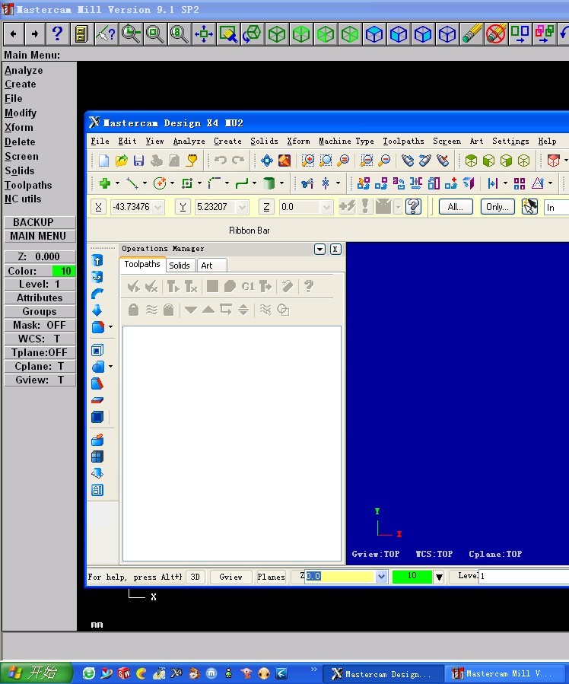Open the Z depth dropdown in status bar

coord(381,577)
